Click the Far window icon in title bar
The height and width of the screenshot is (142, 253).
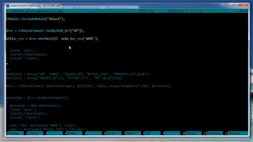pyautogui.click(x=8, y=6)
